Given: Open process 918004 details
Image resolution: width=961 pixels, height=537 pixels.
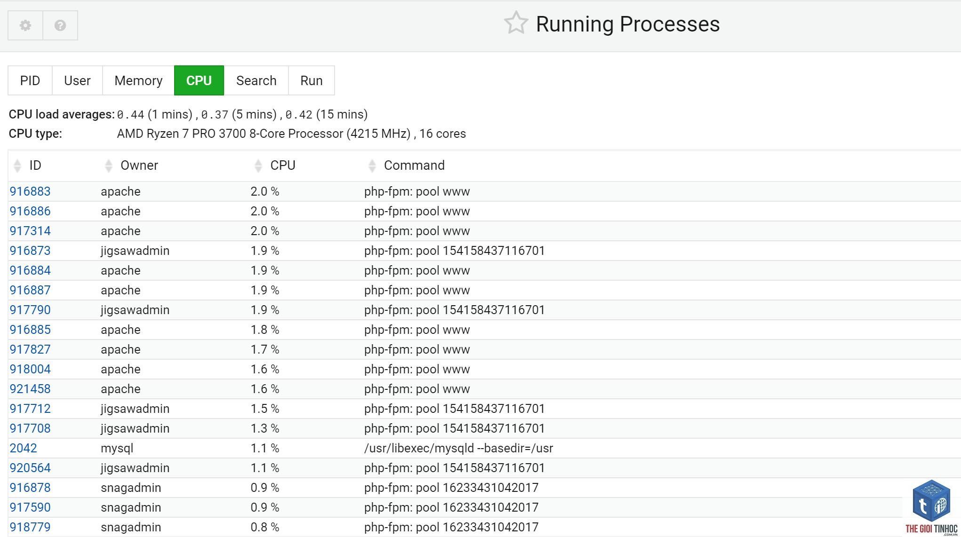Looking at the screenshot, I should [x=30, y=369].
